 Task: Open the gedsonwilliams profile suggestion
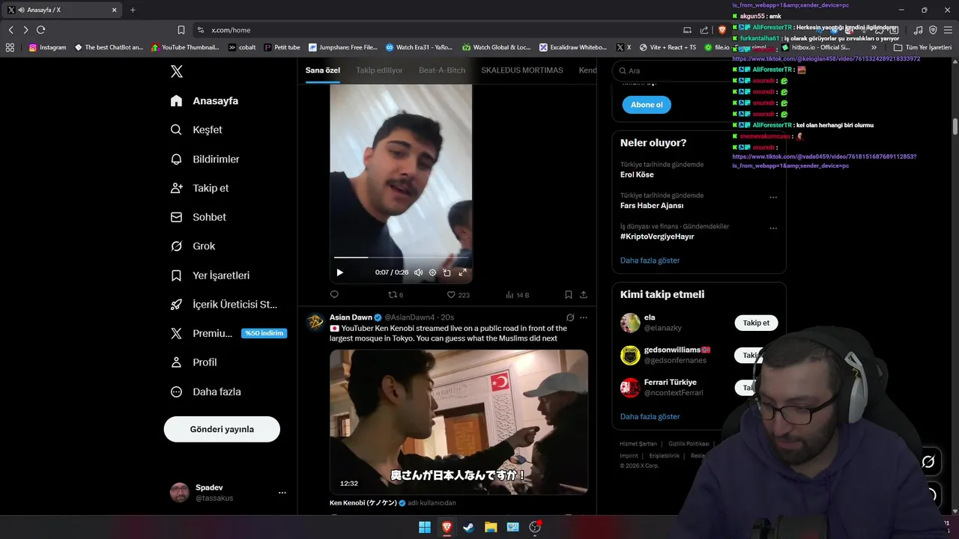coord(677,355)
